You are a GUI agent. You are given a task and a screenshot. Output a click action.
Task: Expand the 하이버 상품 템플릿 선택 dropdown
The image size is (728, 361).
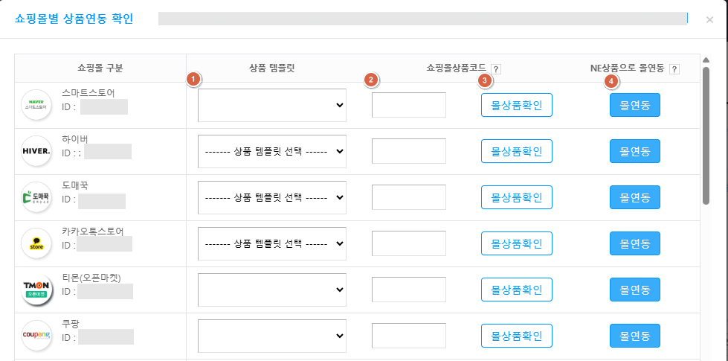coord(271,151)
